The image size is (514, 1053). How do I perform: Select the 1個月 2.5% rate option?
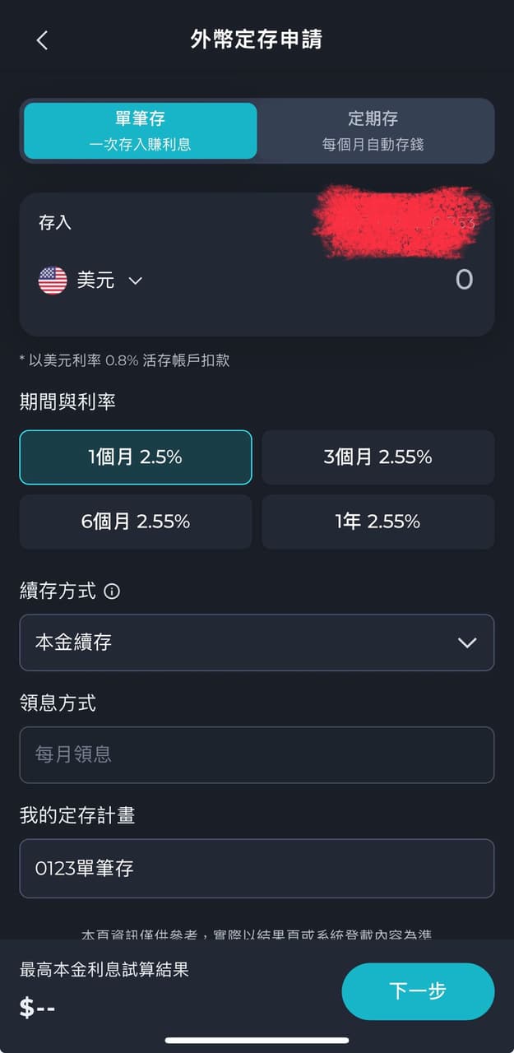[135, 457]
